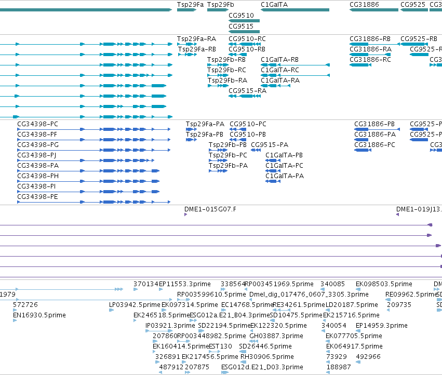Click EK077705.5prime EST label
The height and width of the screenshot is (375, 442).
(x=354, y=336)
